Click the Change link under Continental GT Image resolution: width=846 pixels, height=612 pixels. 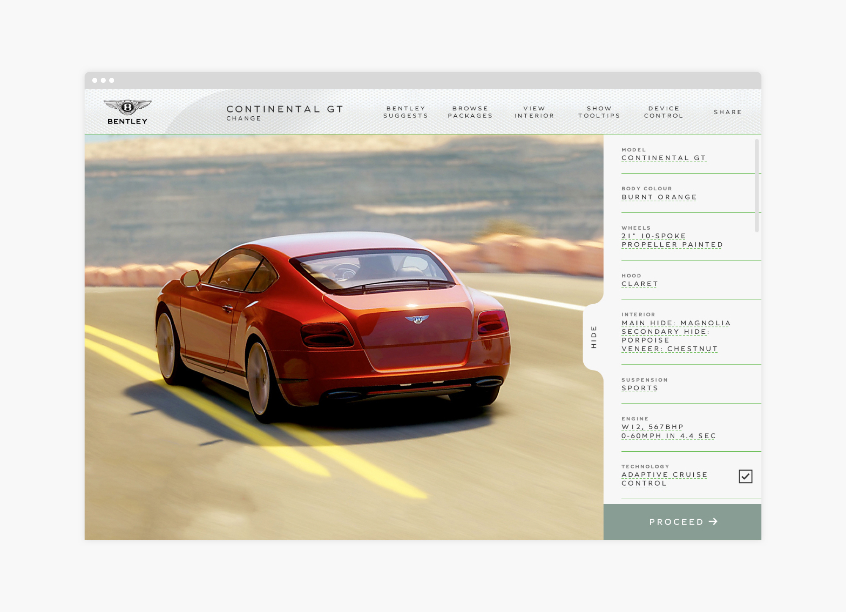[244, 118]
